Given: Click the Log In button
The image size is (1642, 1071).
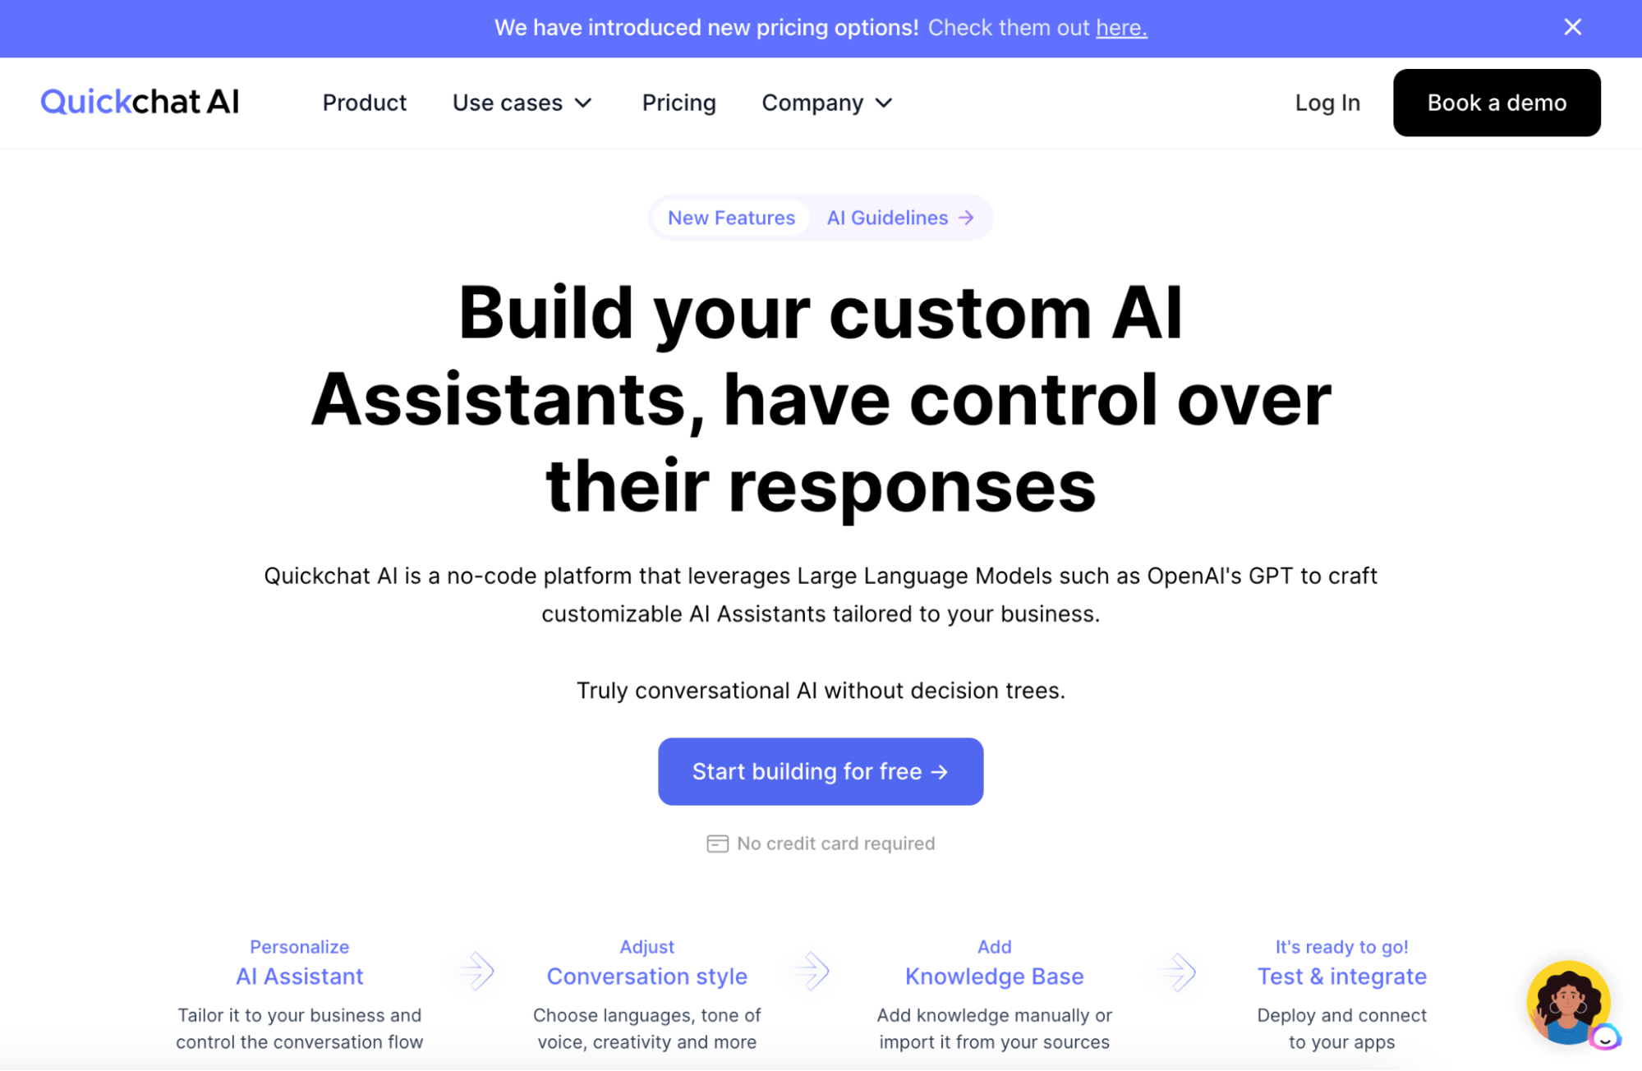Looking at the screenshot, I should pos(1327,102).
